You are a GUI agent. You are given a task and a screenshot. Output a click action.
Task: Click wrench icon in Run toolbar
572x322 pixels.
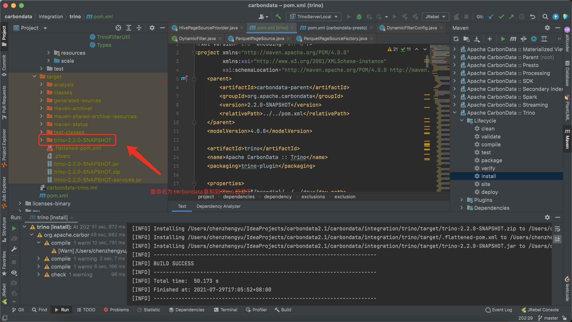pos(14,249)
